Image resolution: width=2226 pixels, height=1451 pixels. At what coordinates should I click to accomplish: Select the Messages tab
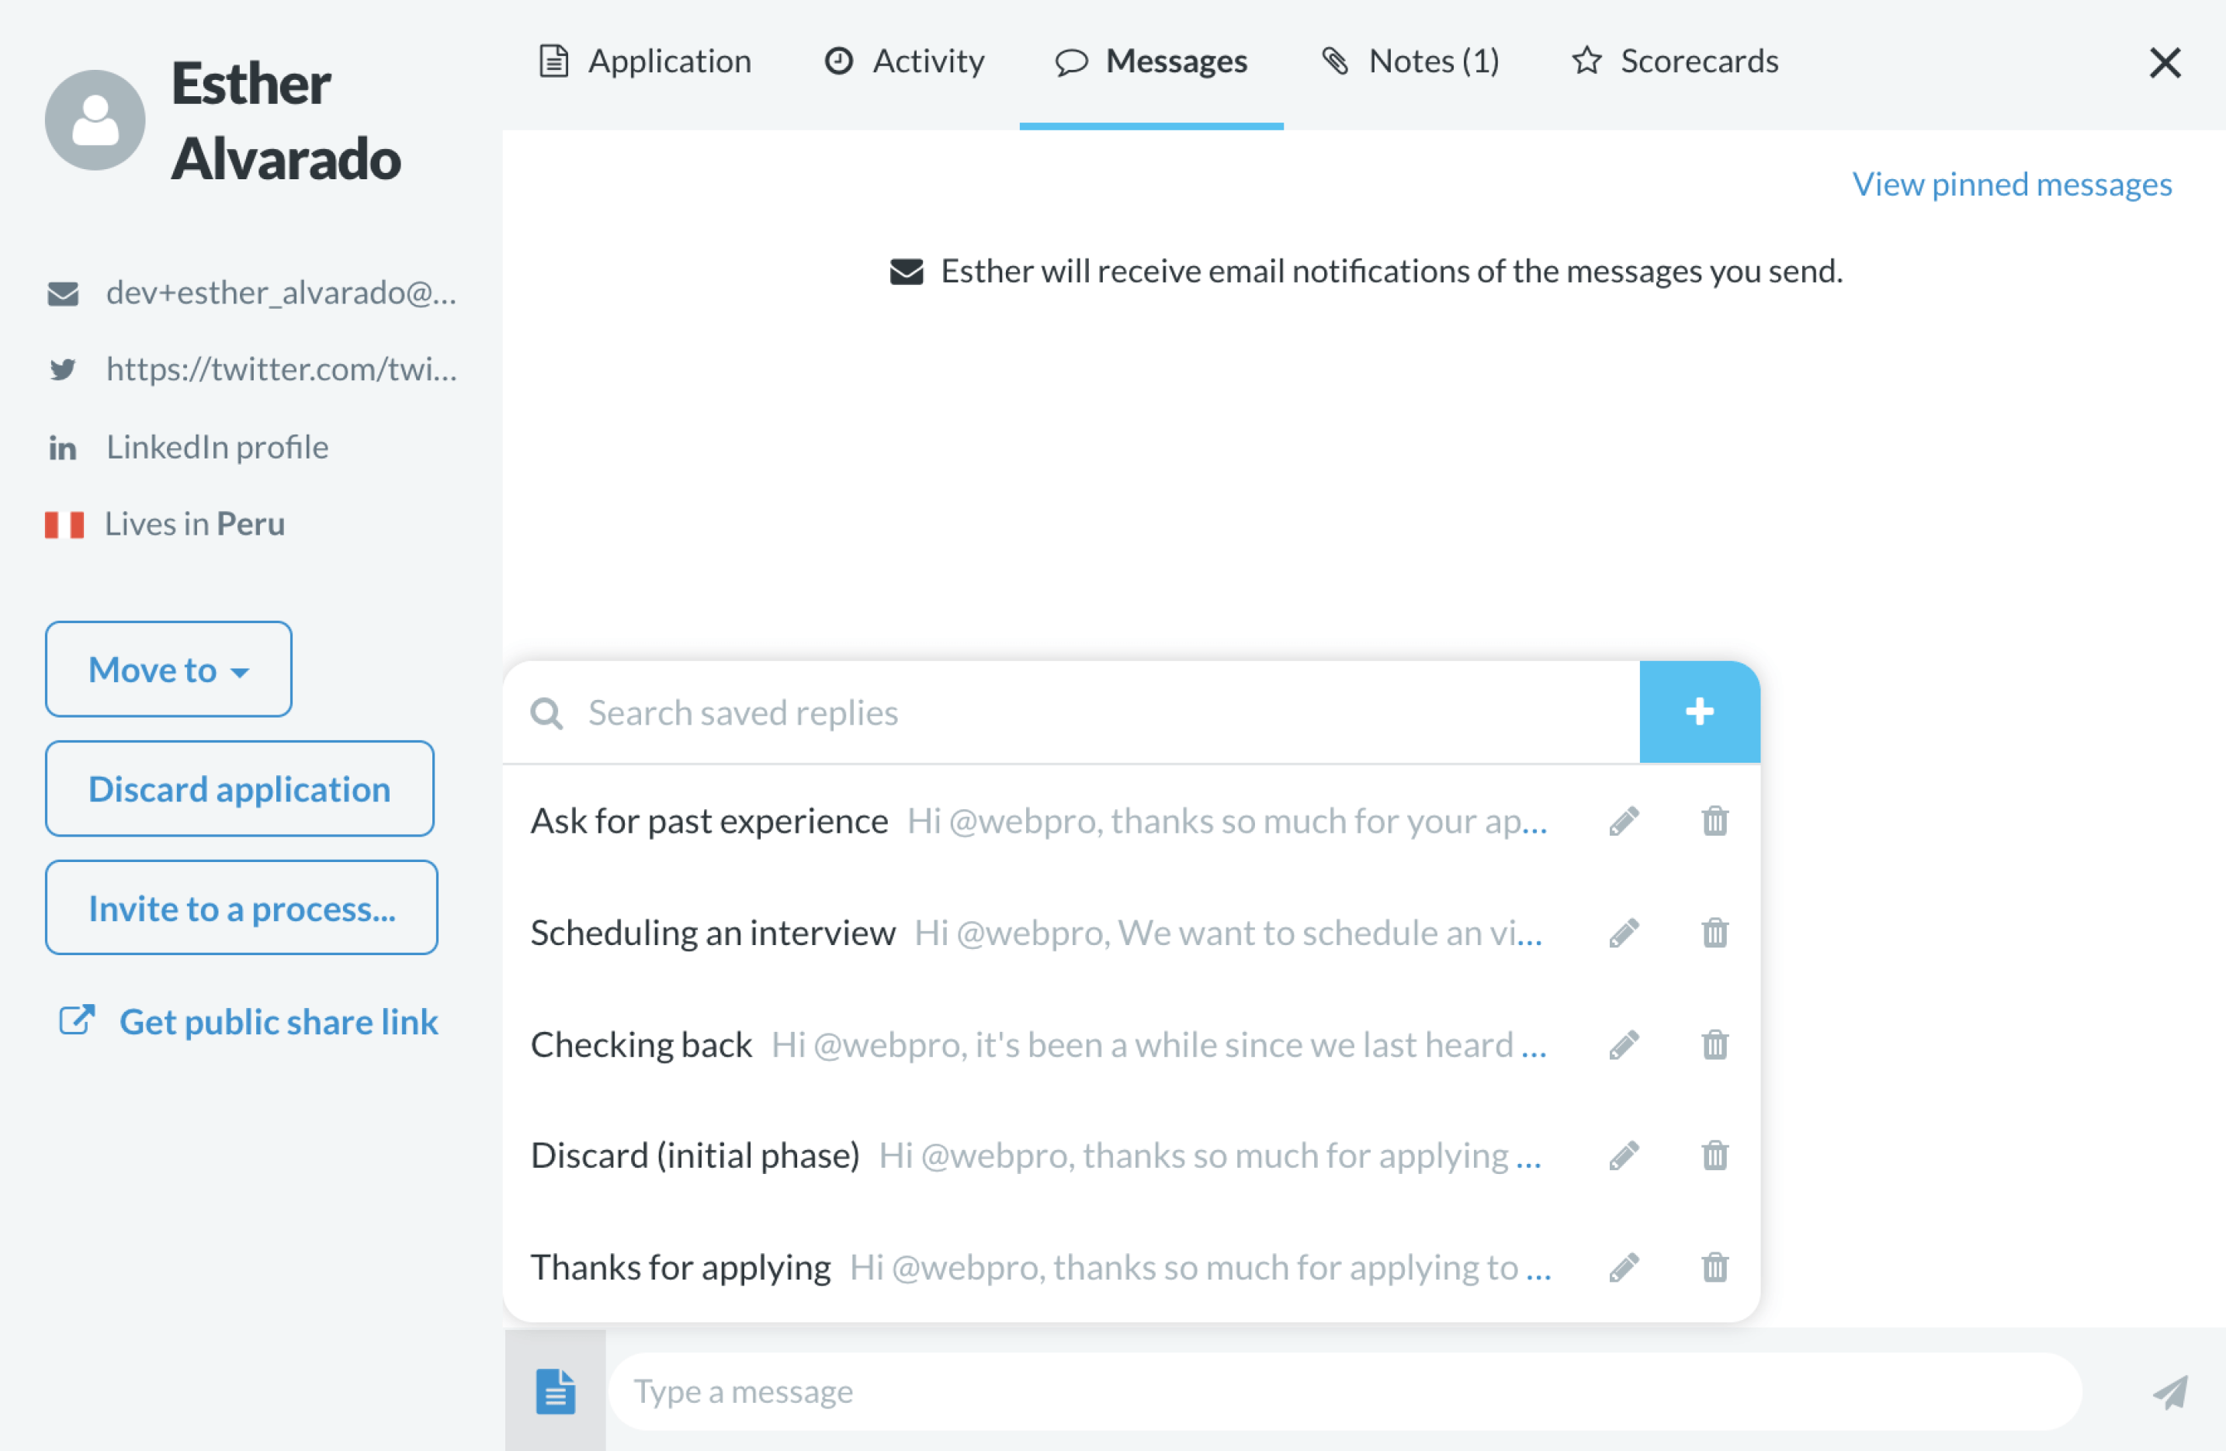pos(1151,62)
